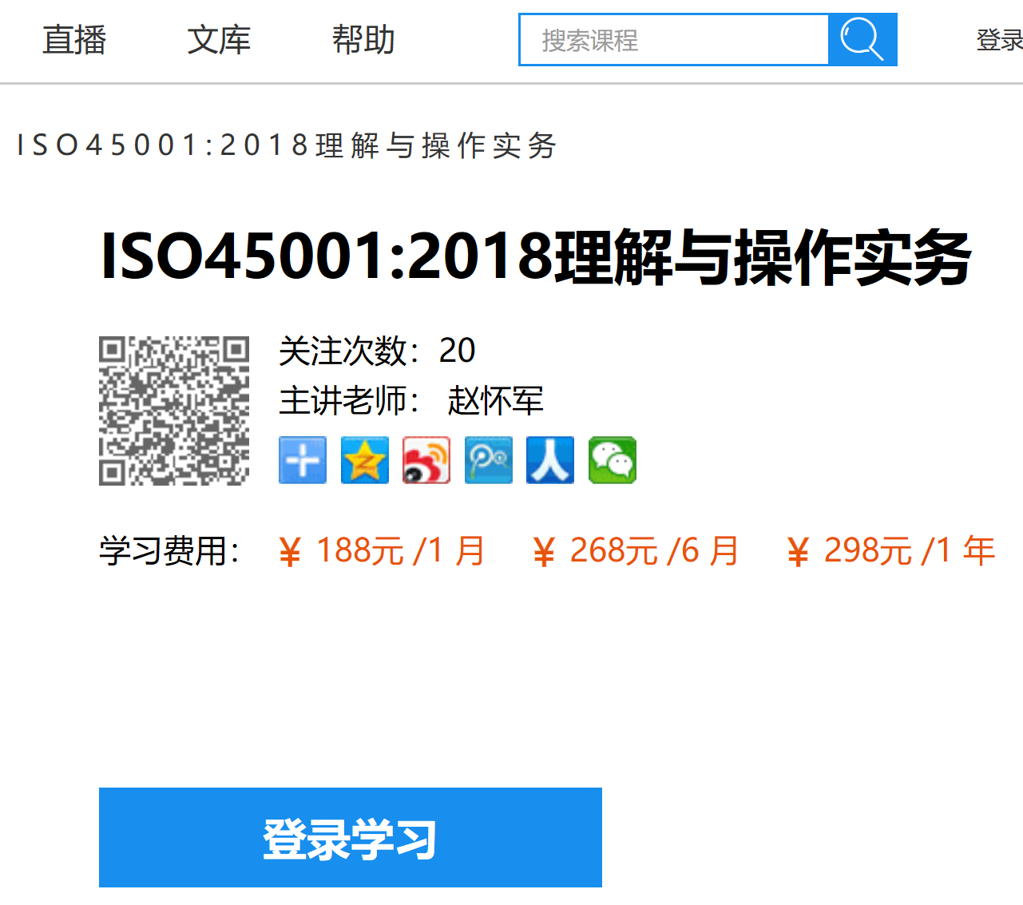This screenshot has width=1023, height=905.
Task: Open the 帮助 menu item
Action: 364,40
